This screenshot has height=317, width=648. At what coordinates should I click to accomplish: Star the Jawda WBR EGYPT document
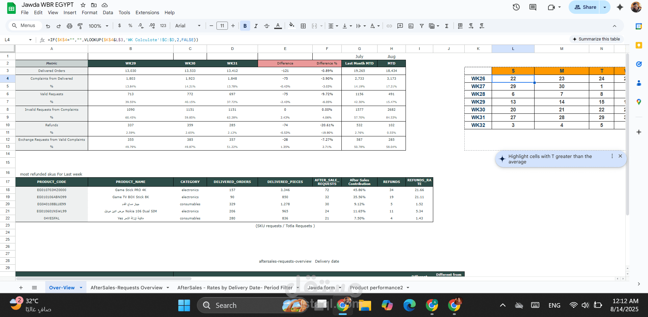(x=83, y=5)
